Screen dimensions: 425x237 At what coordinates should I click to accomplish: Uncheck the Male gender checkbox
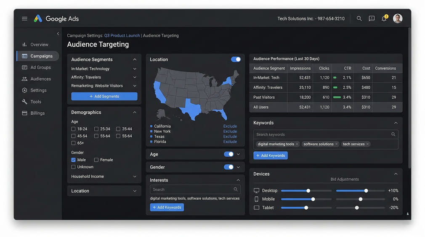coord(74,160)
